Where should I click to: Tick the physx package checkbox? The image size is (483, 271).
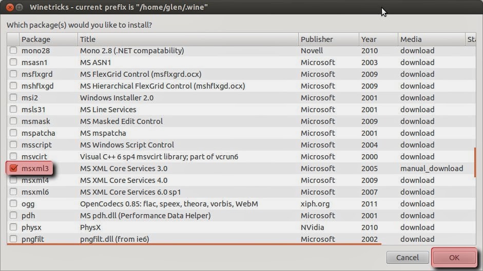(x=13, y=227)
